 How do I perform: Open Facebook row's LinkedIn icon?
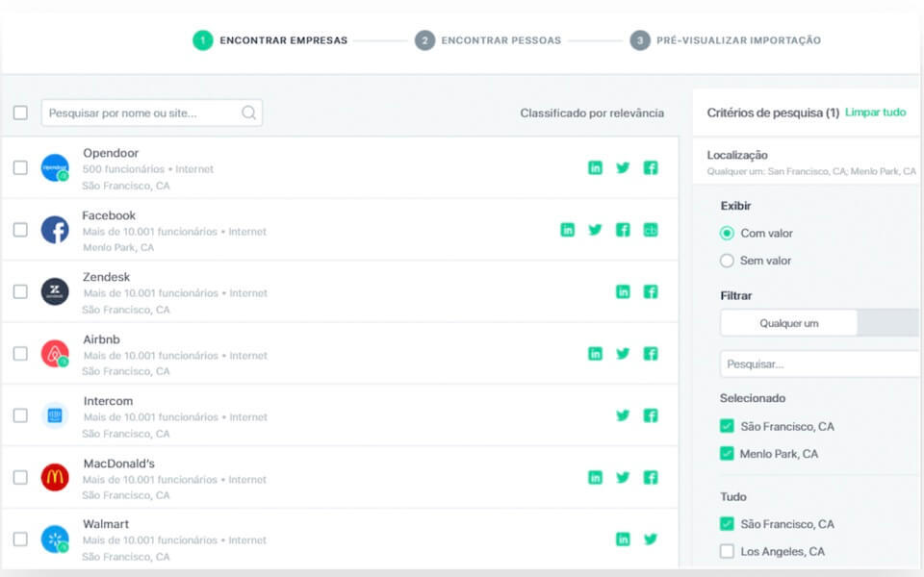[568, 230]
